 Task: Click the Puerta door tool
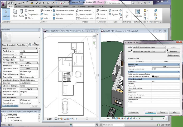(x=21, y=13)
